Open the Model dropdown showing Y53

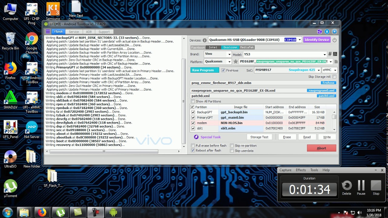point(325,54)
